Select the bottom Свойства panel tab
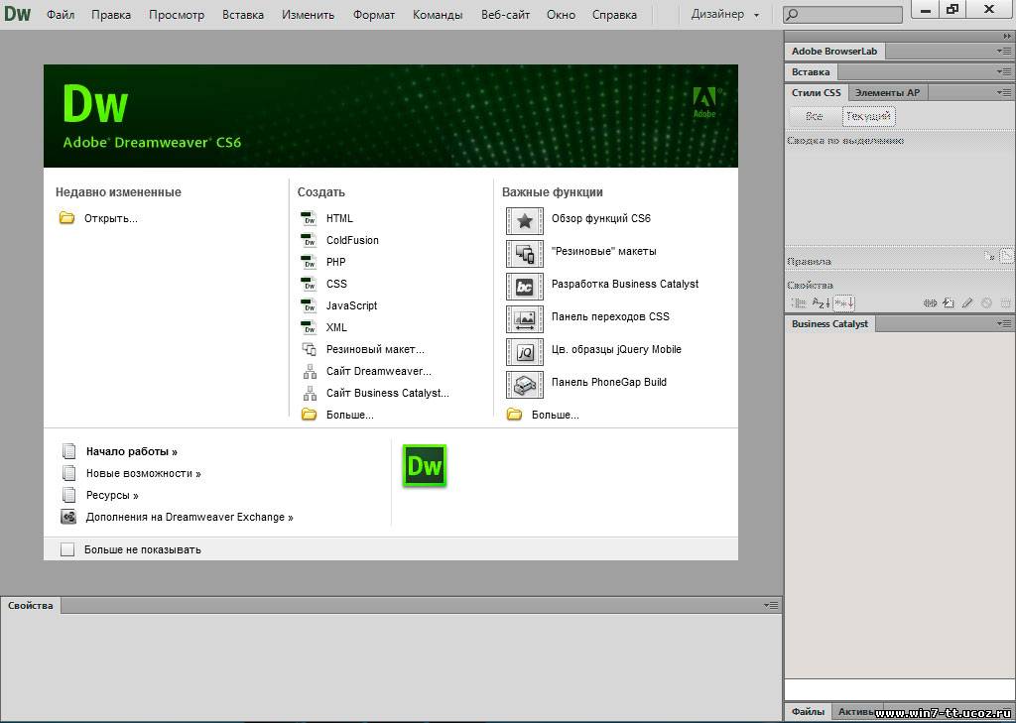 pyautogui.click(x=31, y=605)
